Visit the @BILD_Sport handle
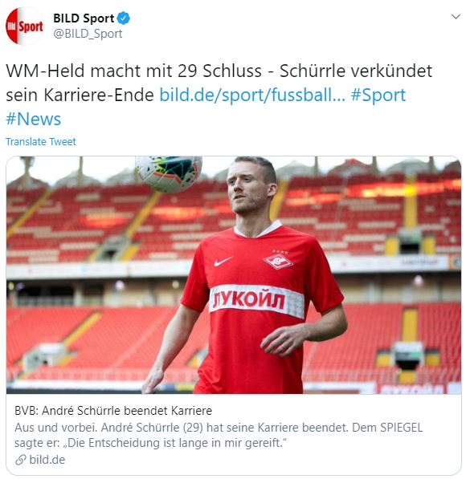This screenshot has height=479, width=466. pos(88,34)
